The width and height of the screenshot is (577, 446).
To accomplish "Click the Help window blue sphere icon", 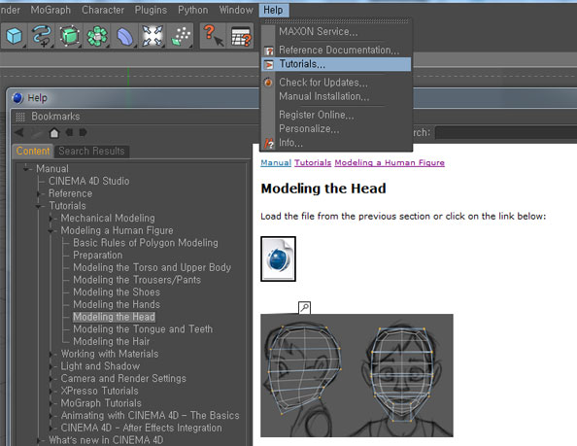I will [x=17, y=98].
